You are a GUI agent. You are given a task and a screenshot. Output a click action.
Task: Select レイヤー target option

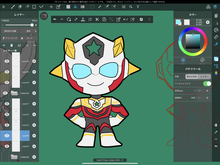click(x=204, y=77)
